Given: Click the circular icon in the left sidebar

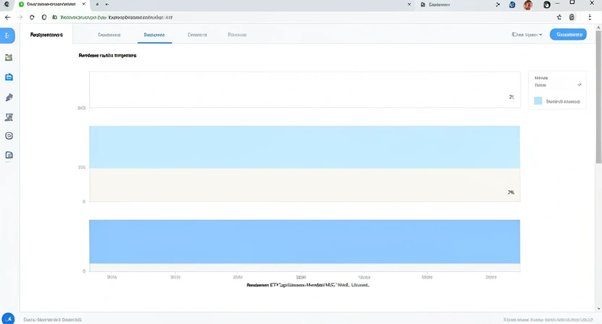Looking at the screenshot, I should (x=9, y=136).
